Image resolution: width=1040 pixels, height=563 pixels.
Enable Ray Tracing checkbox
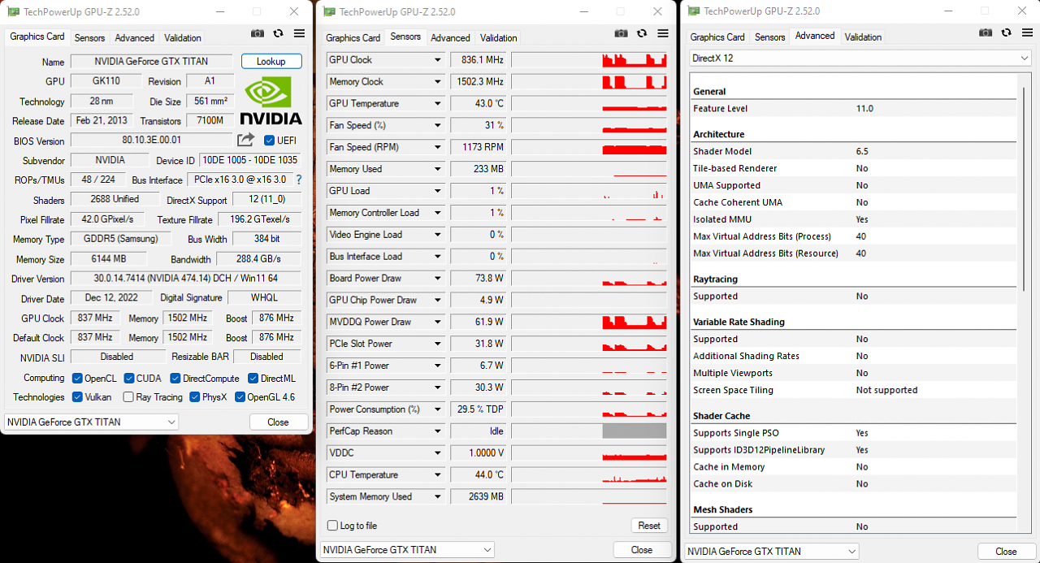(128, 397)
